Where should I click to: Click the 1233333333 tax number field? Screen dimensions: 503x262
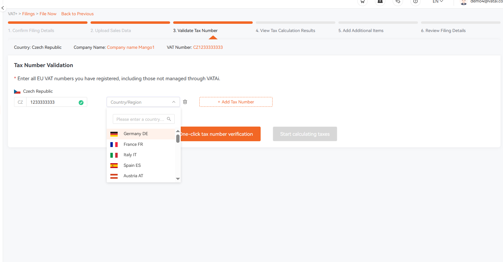click(x=57, y=102)
